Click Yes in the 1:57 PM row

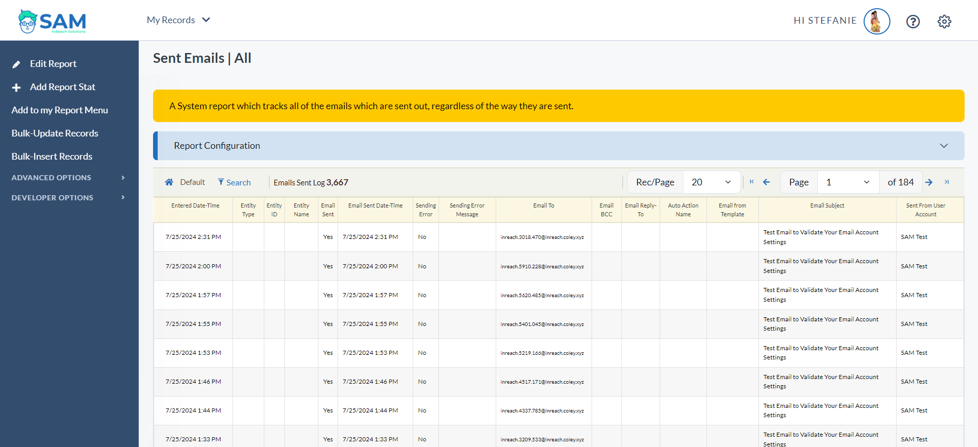328,295
